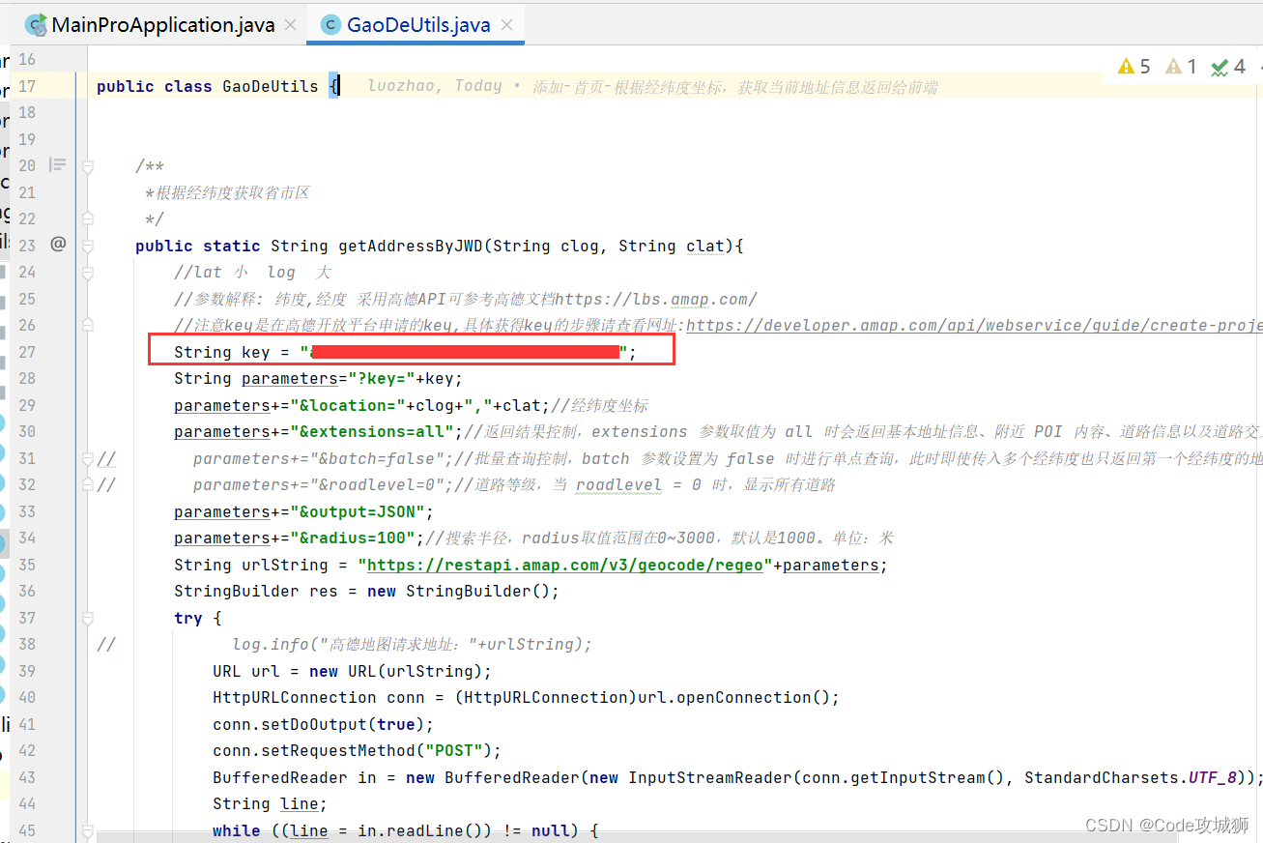Click the 'BufferedReader in' declaration

pyautogui.click(x=295, y=777)
